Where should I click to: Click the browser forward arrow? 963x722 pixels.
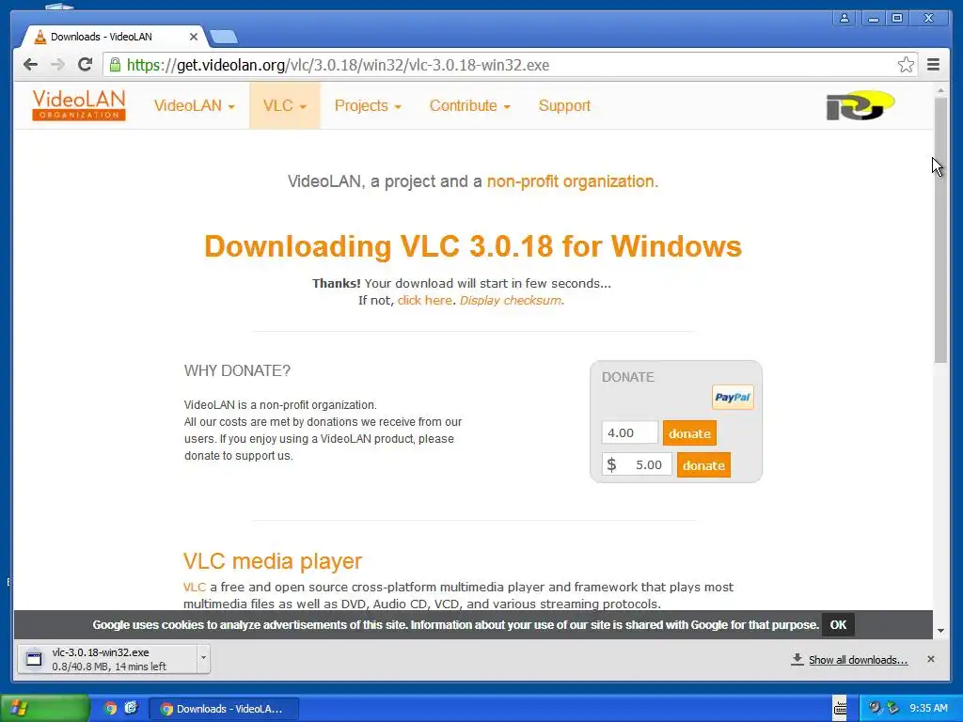(x=57, y=65)
